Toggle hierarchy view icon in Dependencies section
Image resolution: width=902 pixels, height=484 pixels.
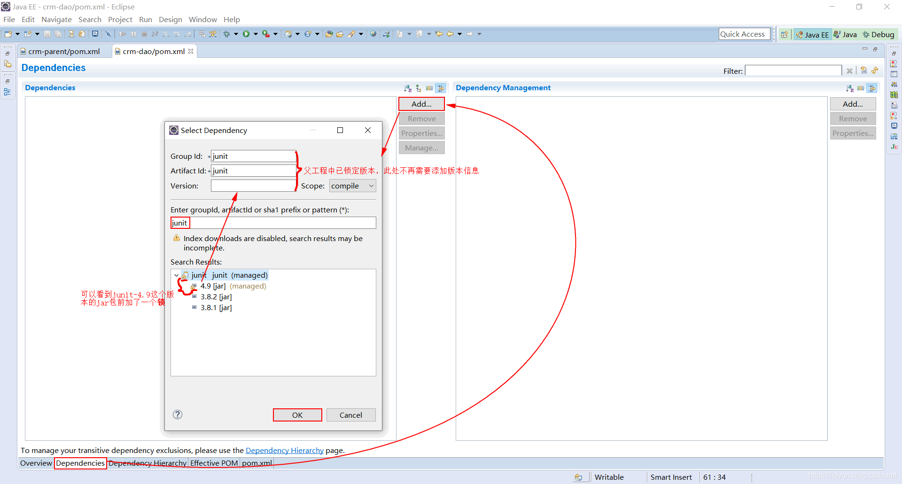tap(419, 88)
